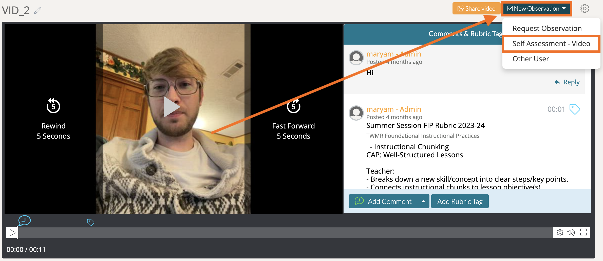Image resolution: width=603 pixels, height=261 pixels.
Task: Expand the Add Comment options arrow
Action: 423,201
